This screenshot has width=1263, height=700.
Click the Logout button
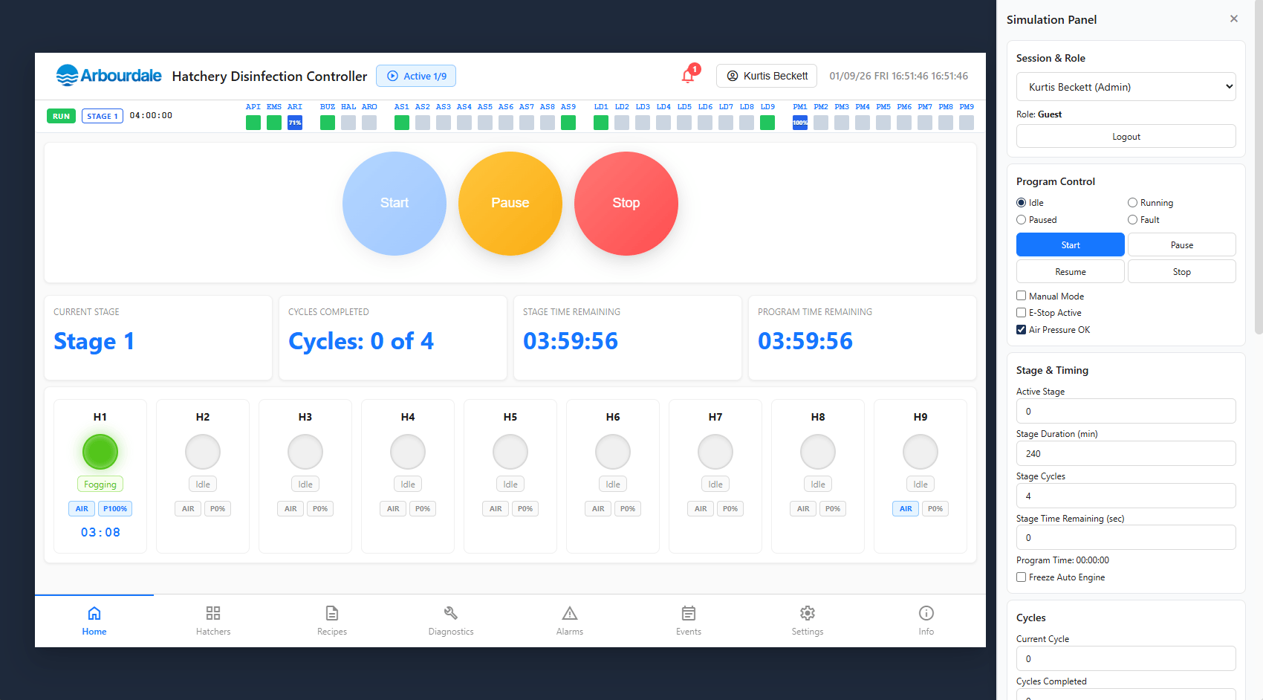tap(1126, 137)
